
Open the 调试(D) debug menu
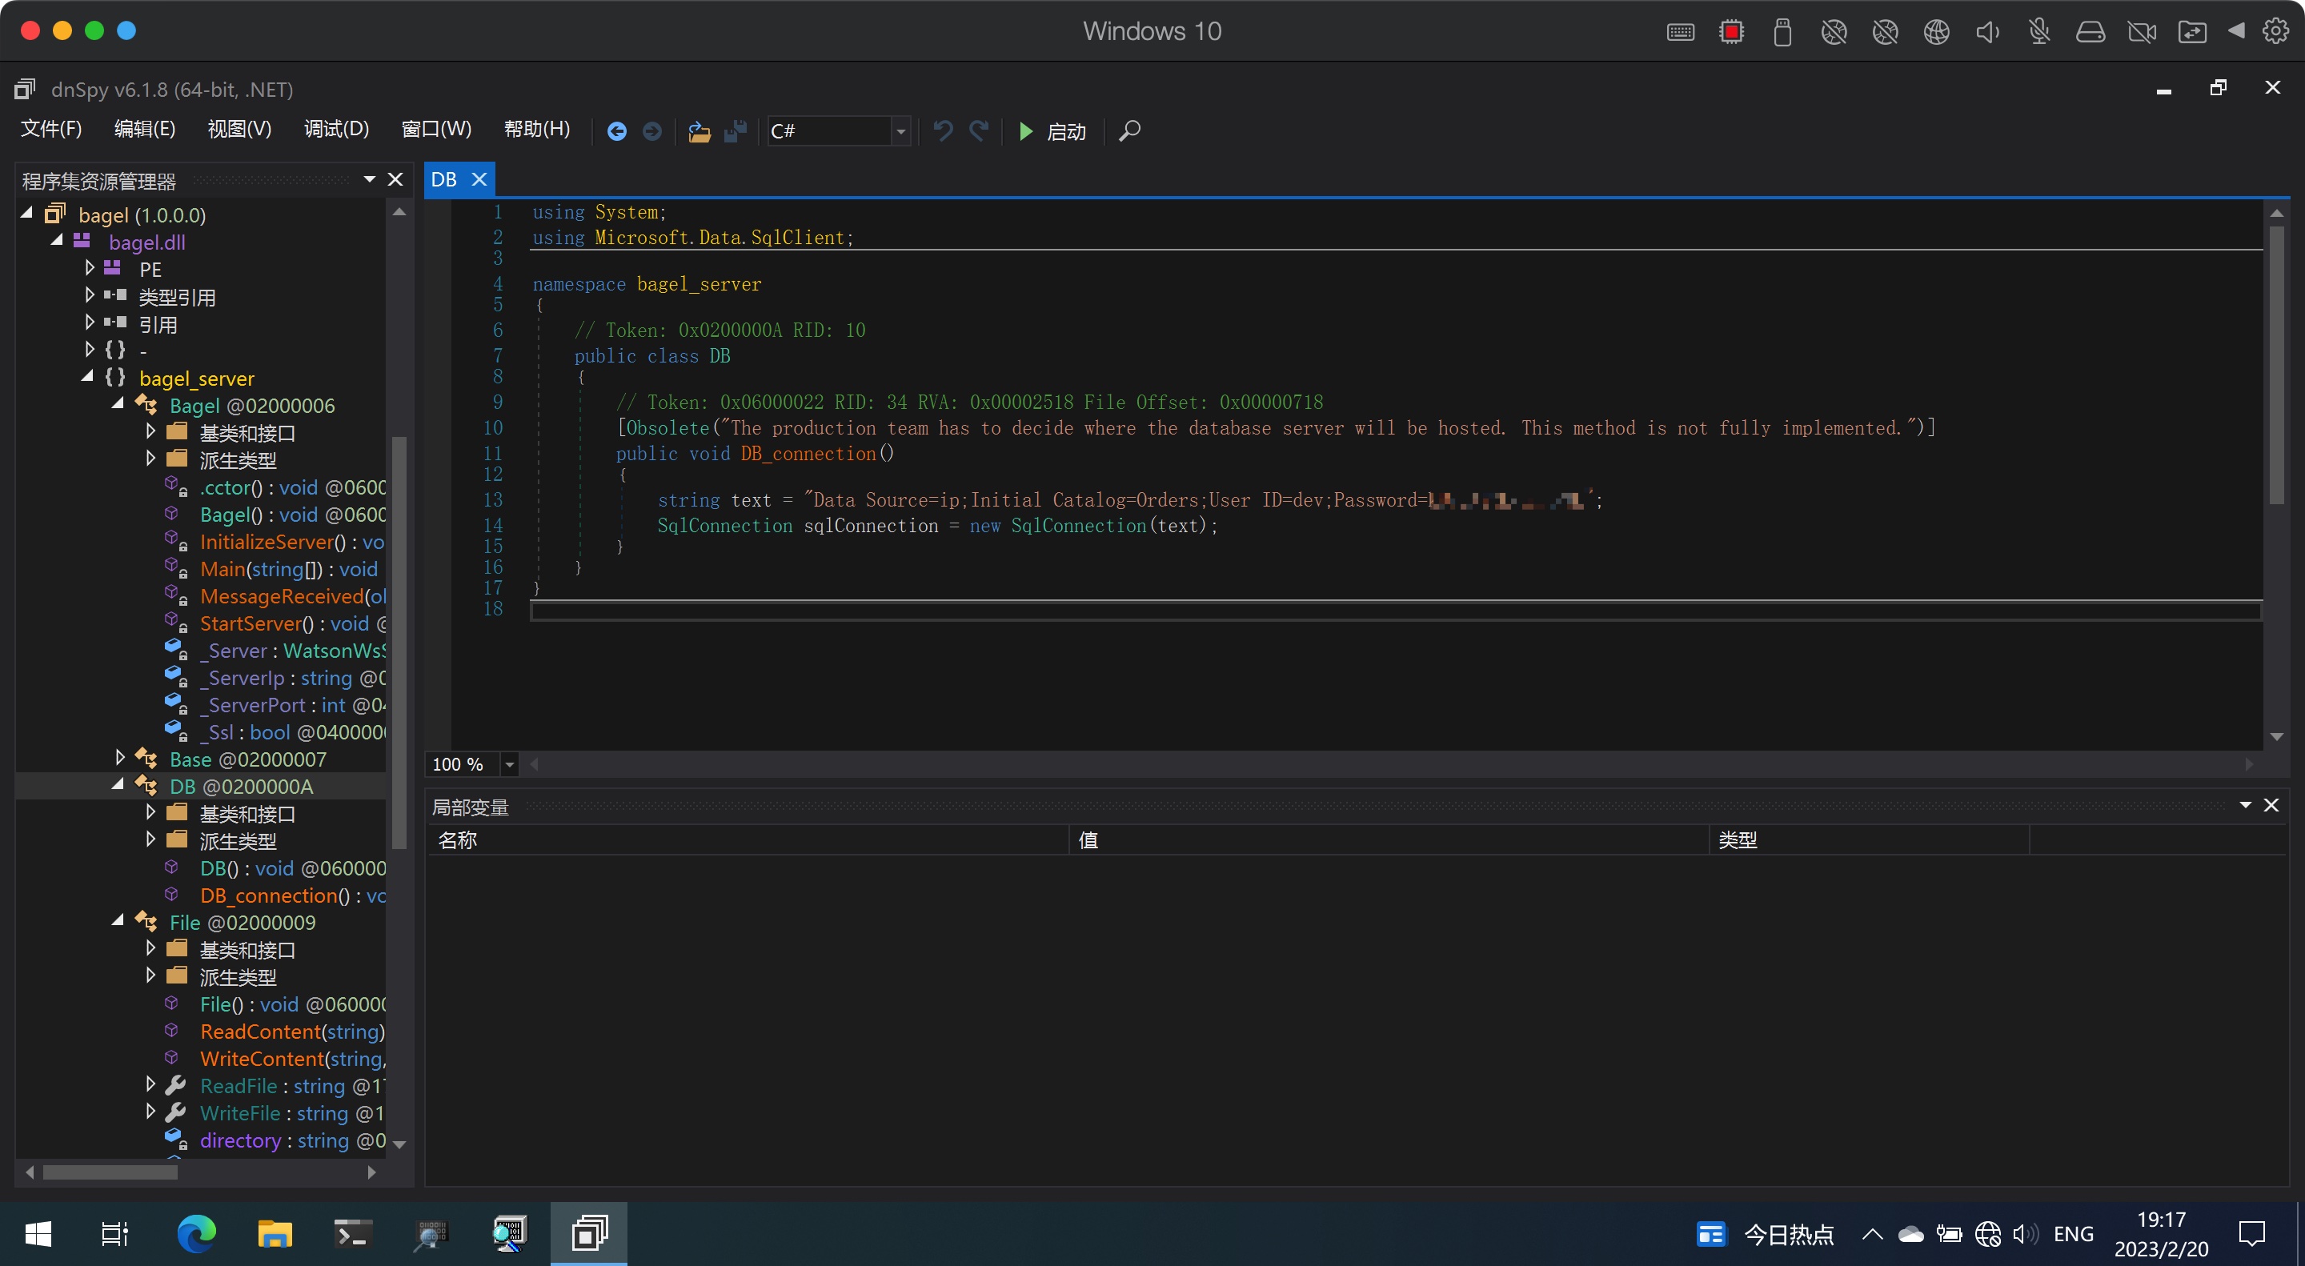pyautogui.click(x=335, y=129)
